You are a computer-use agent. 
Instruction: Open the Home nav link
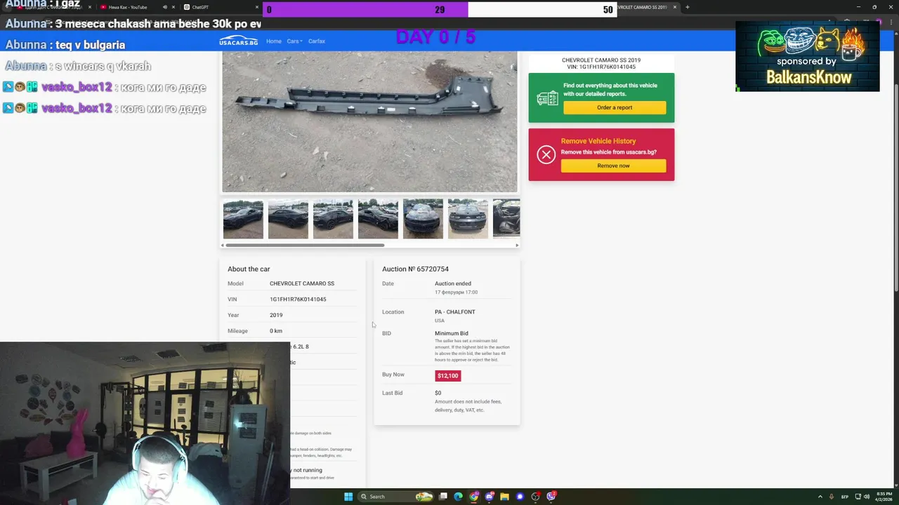274,41
